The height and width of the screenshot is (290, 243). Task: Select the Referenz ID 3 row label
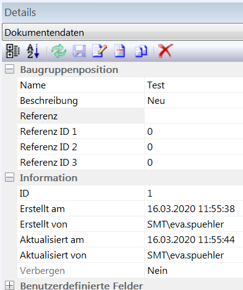pos(48,163)
